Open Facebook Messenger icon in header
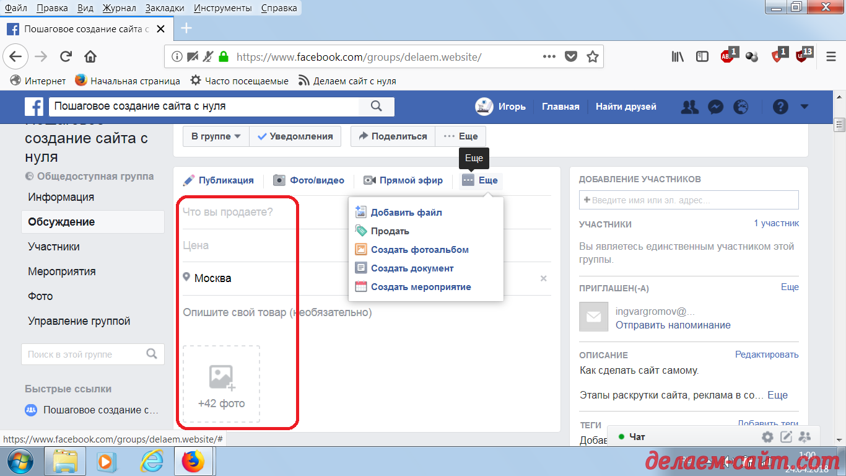This screenshot has height=476, width=846. coord(715,107)
